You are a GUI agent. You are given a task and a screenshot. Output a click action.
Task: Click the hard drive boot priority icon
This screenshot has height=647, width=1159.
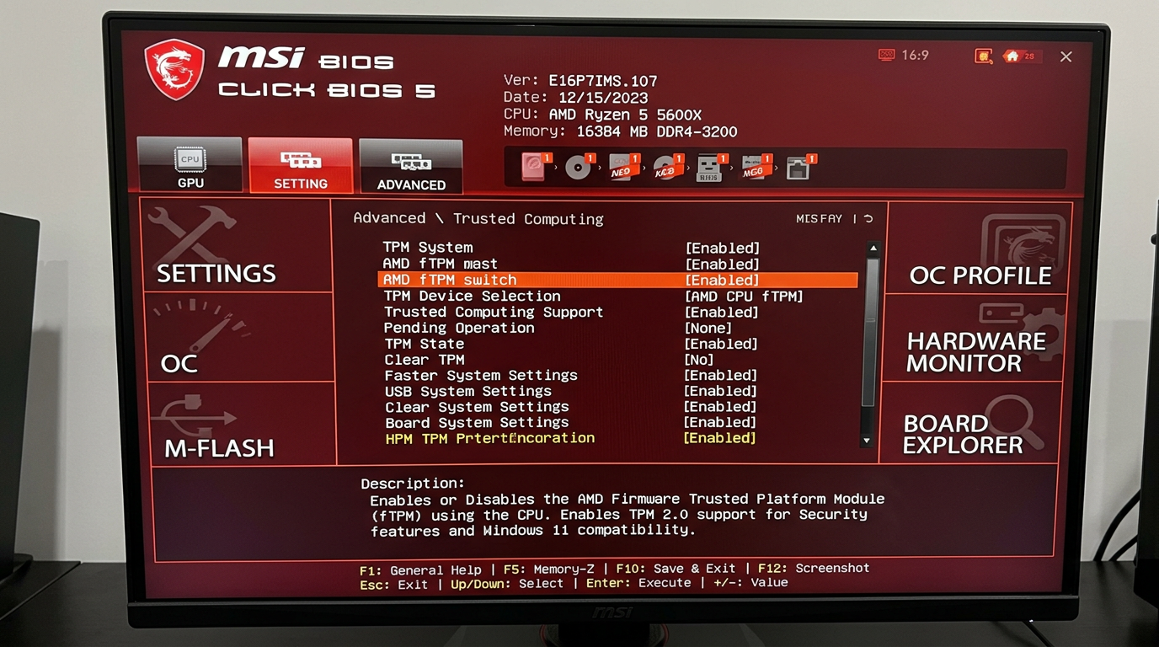[534, 167]
